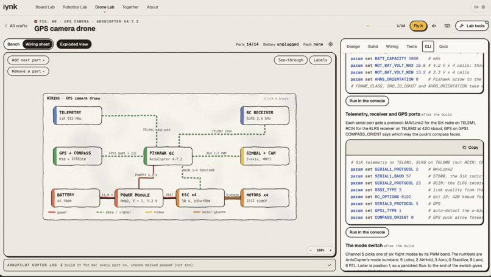Toggle See-through mode
Viewport: 491px width, 277px height.
coord(291,60)
